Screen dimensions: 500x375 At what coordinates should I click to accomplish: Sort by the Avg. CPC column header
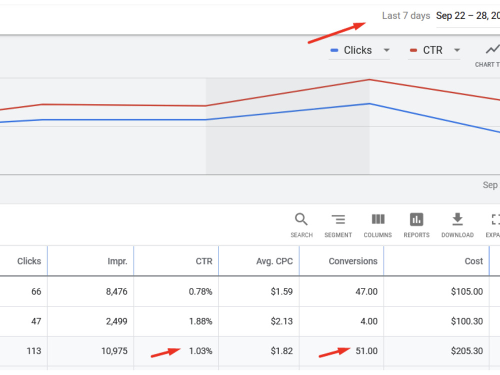pyautogui.click(x=274, y=261)
